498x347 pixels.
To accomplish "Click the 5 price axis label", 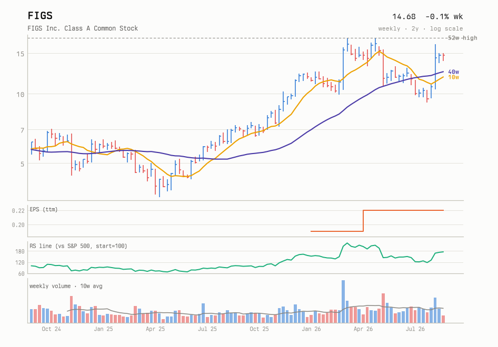I will (22, 165).
